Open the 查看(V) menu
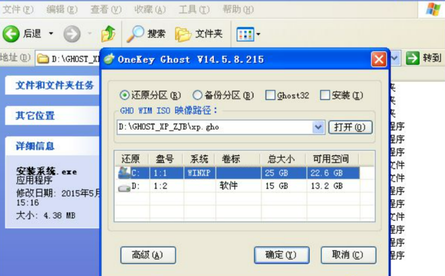The image size is (445, 276). point(106,10)
